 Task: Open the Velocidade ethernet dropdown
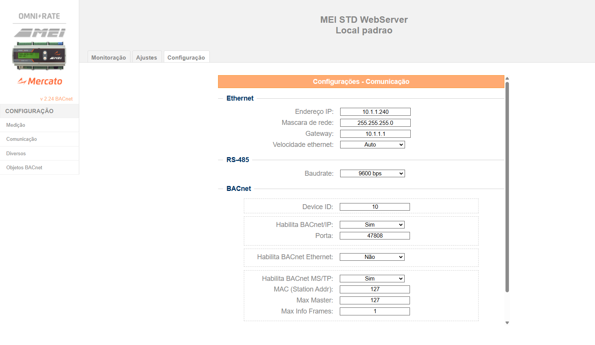coord(372,145)
